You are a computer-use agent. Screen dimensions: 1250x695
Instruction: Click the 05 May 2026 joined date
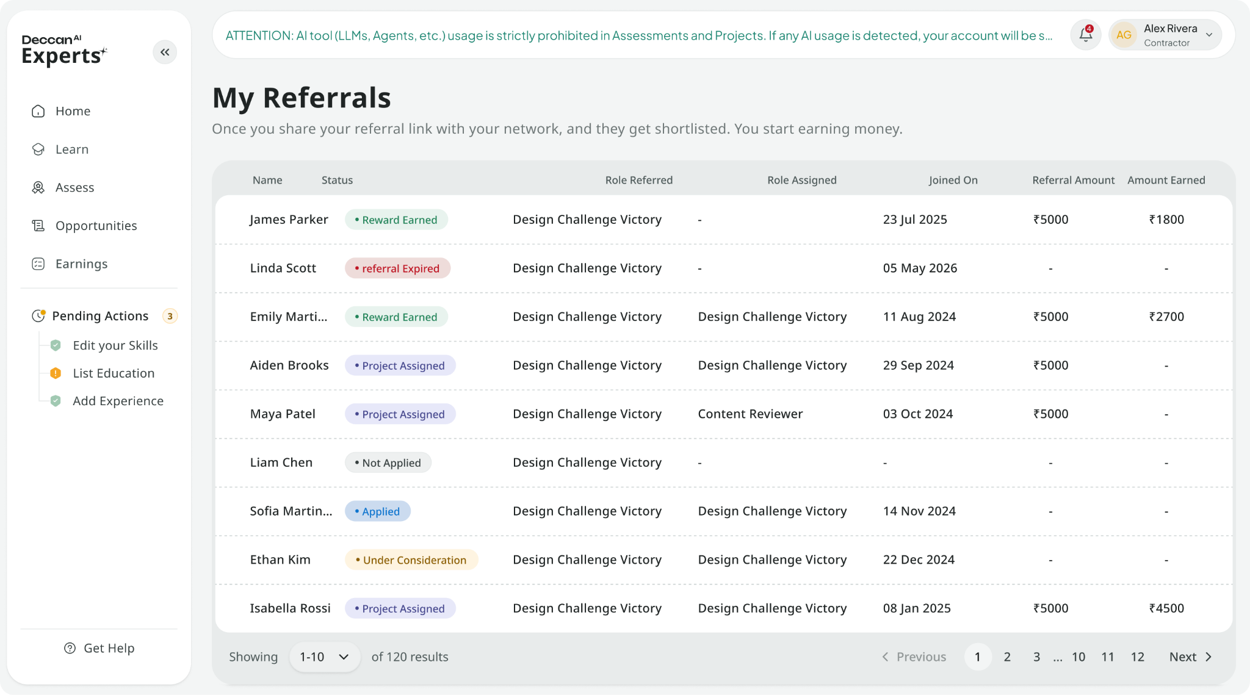(x=920, y=268)
